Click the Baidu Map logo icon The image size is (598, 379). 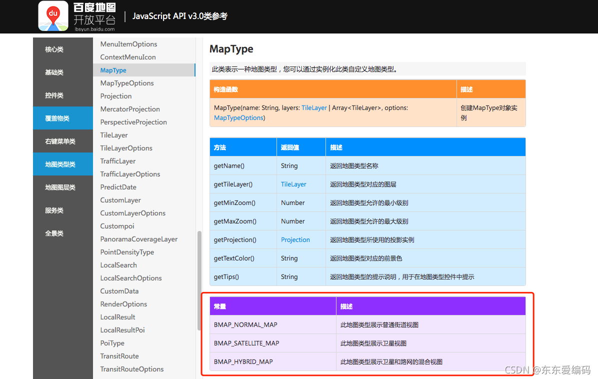coord(53,15)
